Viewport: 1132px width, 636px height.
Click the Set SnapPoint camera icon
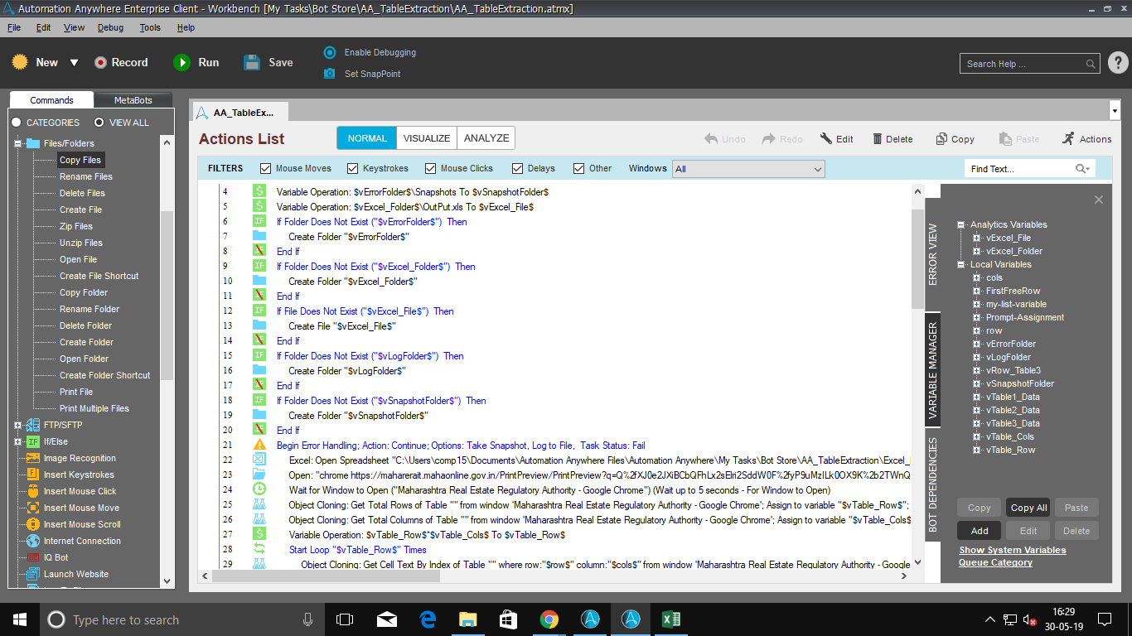pyautogui.click(x=330, y=74)
